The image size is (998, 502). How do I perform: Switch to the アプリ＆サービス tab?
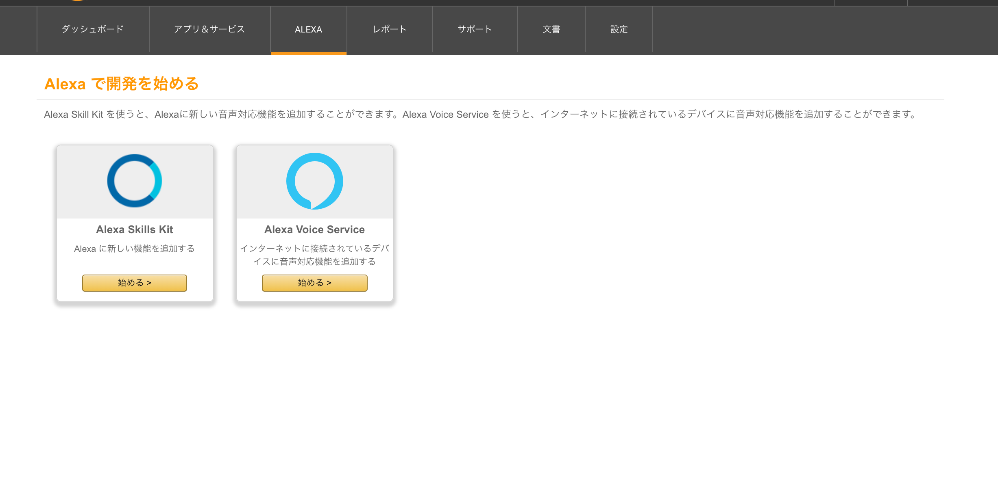pos(209,29)
